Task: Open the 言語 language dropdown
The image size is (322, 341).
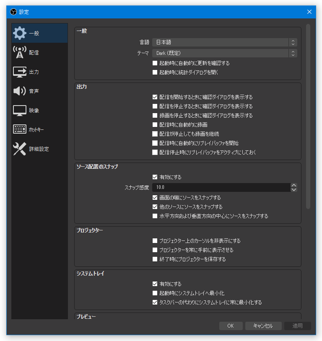Action: click(x=224, y=42)
